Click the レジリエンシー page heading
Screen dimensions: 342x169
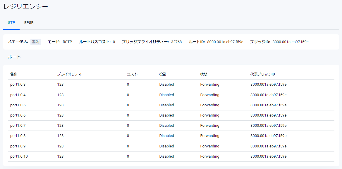26,6
